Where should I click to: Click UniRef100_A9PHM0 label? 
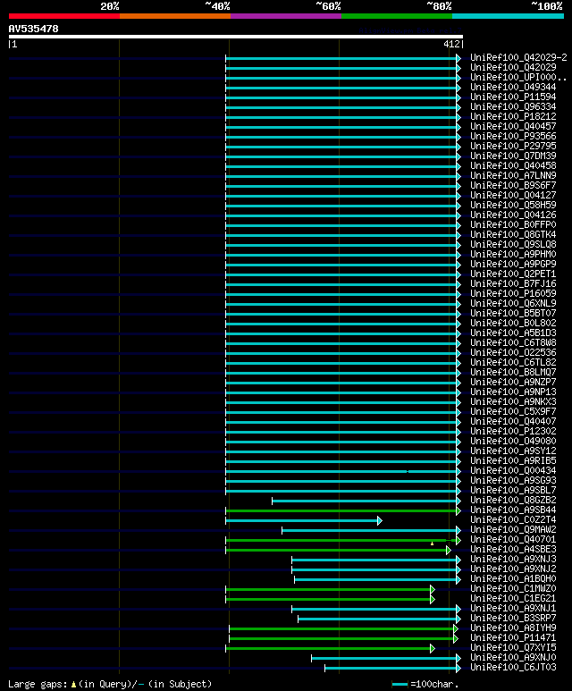point(513,254)
